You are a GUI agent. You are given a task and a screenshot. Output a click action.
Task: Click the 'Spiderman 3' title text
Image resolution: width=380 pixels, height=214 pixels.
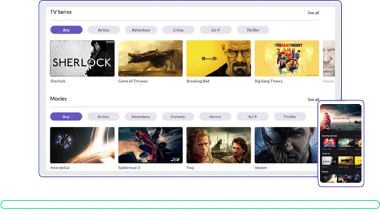coord(129,168)
